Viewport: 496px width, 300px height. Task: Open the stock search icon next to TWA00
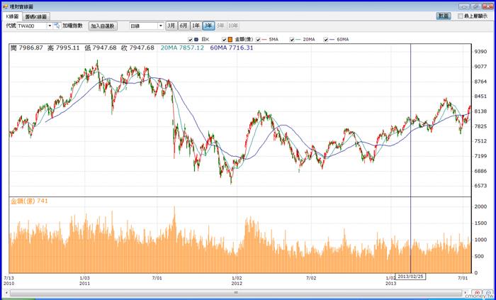57,26
